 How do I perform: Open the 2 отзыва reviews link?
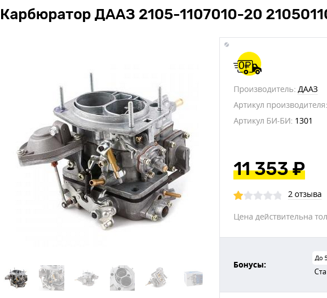tap(304, 194)
